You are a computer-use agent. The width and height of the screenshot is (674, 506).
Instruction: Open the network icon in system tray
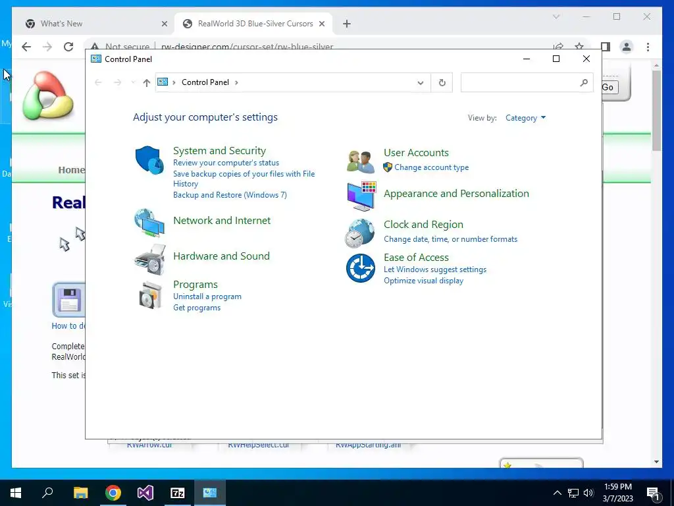573,493
